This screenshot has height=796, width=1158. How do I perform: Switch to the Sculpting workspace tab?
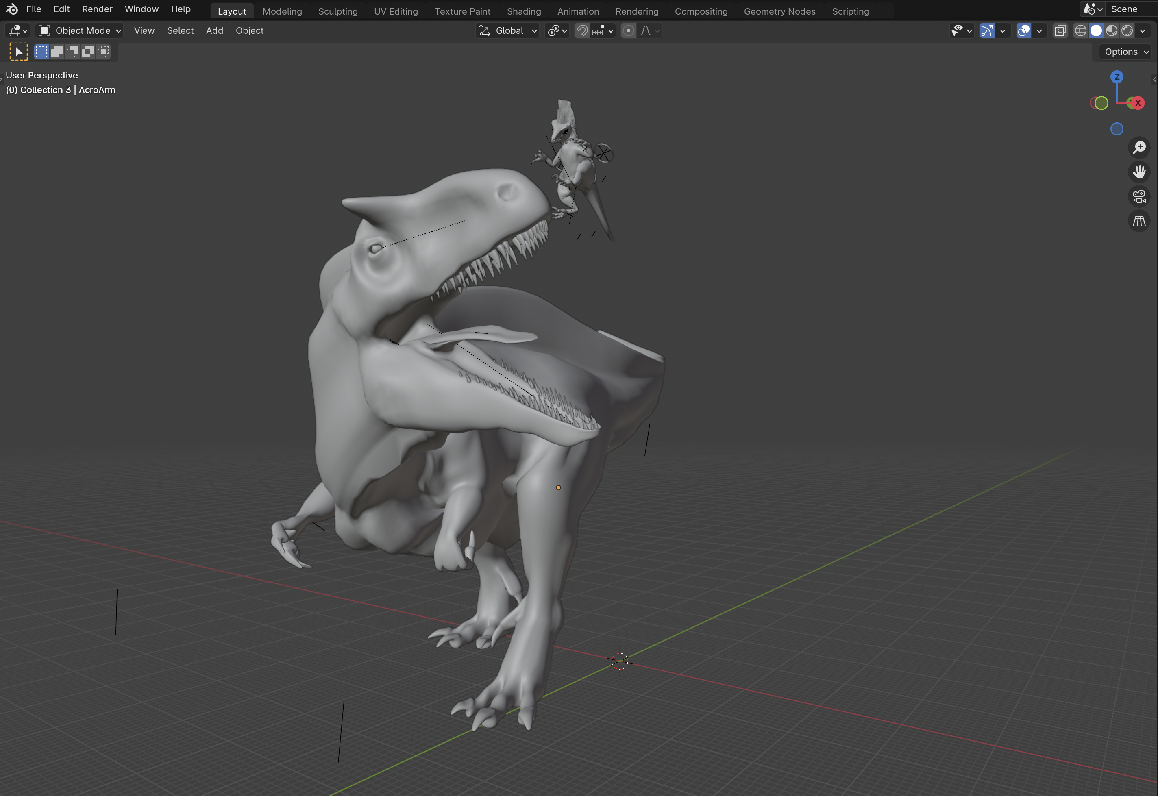click(337, 11)
